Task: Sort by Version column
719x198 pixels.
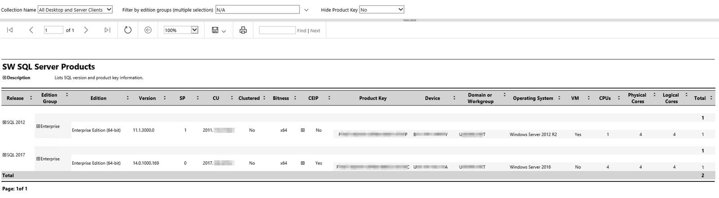Action: coord(164,98)
